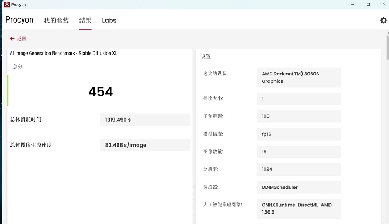Click the DDIMScheduler value
This screenshot has height=224, width=389.
coord(299,187)
